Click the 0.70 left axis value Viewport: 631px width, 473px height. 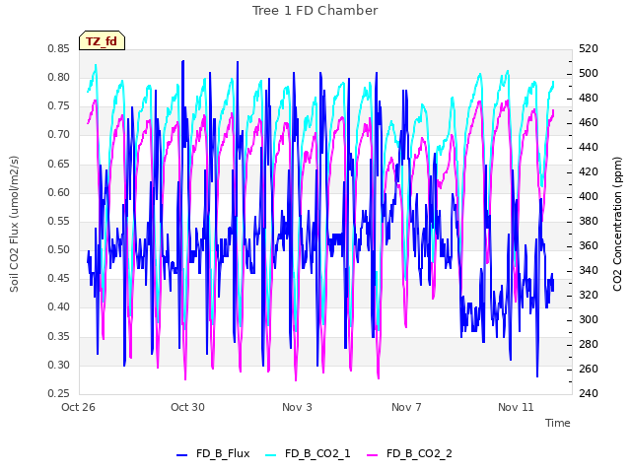coord(59,135)
